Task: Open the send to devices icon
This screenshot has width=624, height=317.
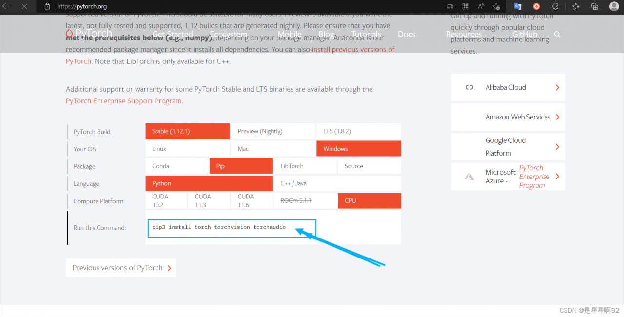Action: pos(450,7)
